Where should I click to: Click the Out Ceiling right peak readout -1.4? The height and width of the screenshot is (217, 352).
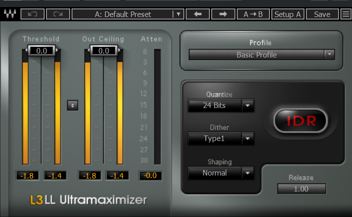pyautogui.click(x=117, y=175)
